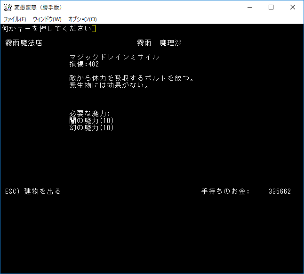Open the ウィンドウ(W) menu
The width and height of the screenshot is (304, 274).
pyautogui.click(x=47, y=19)
